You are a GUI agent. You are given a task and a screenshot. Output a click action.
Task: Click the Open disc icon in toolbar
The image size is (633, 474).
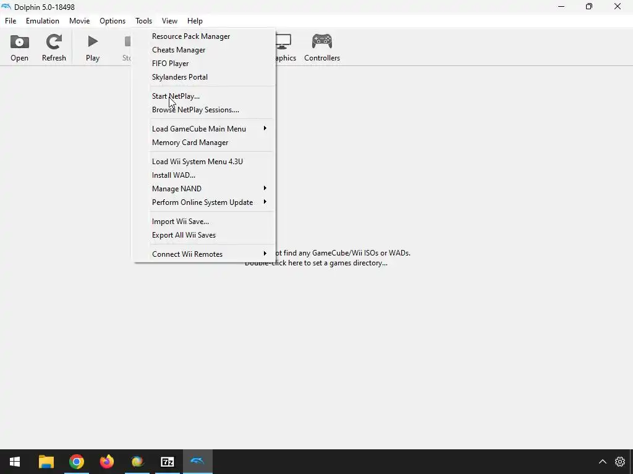click(x=19, y=42)
